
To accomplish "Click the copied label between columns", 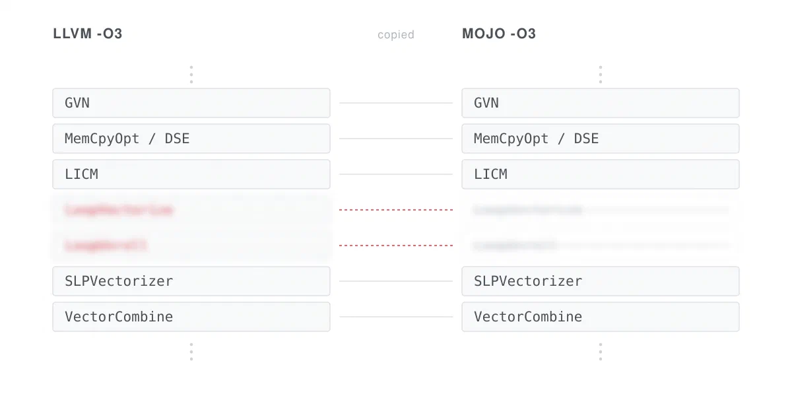I will pyautogui.click(x=396, y=34).
